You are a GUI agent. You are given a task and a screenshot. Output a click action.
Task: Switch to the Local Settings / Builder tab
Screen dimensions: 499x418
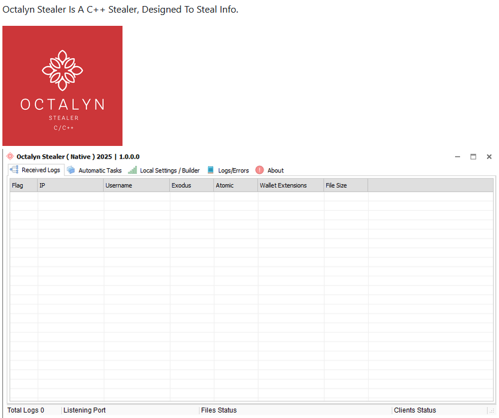[169, 171]
